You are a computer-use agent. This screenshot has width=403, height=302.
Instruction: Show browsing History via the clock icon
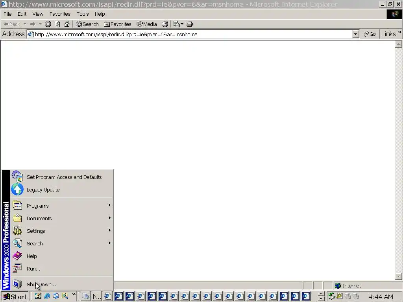pos(165,24)
